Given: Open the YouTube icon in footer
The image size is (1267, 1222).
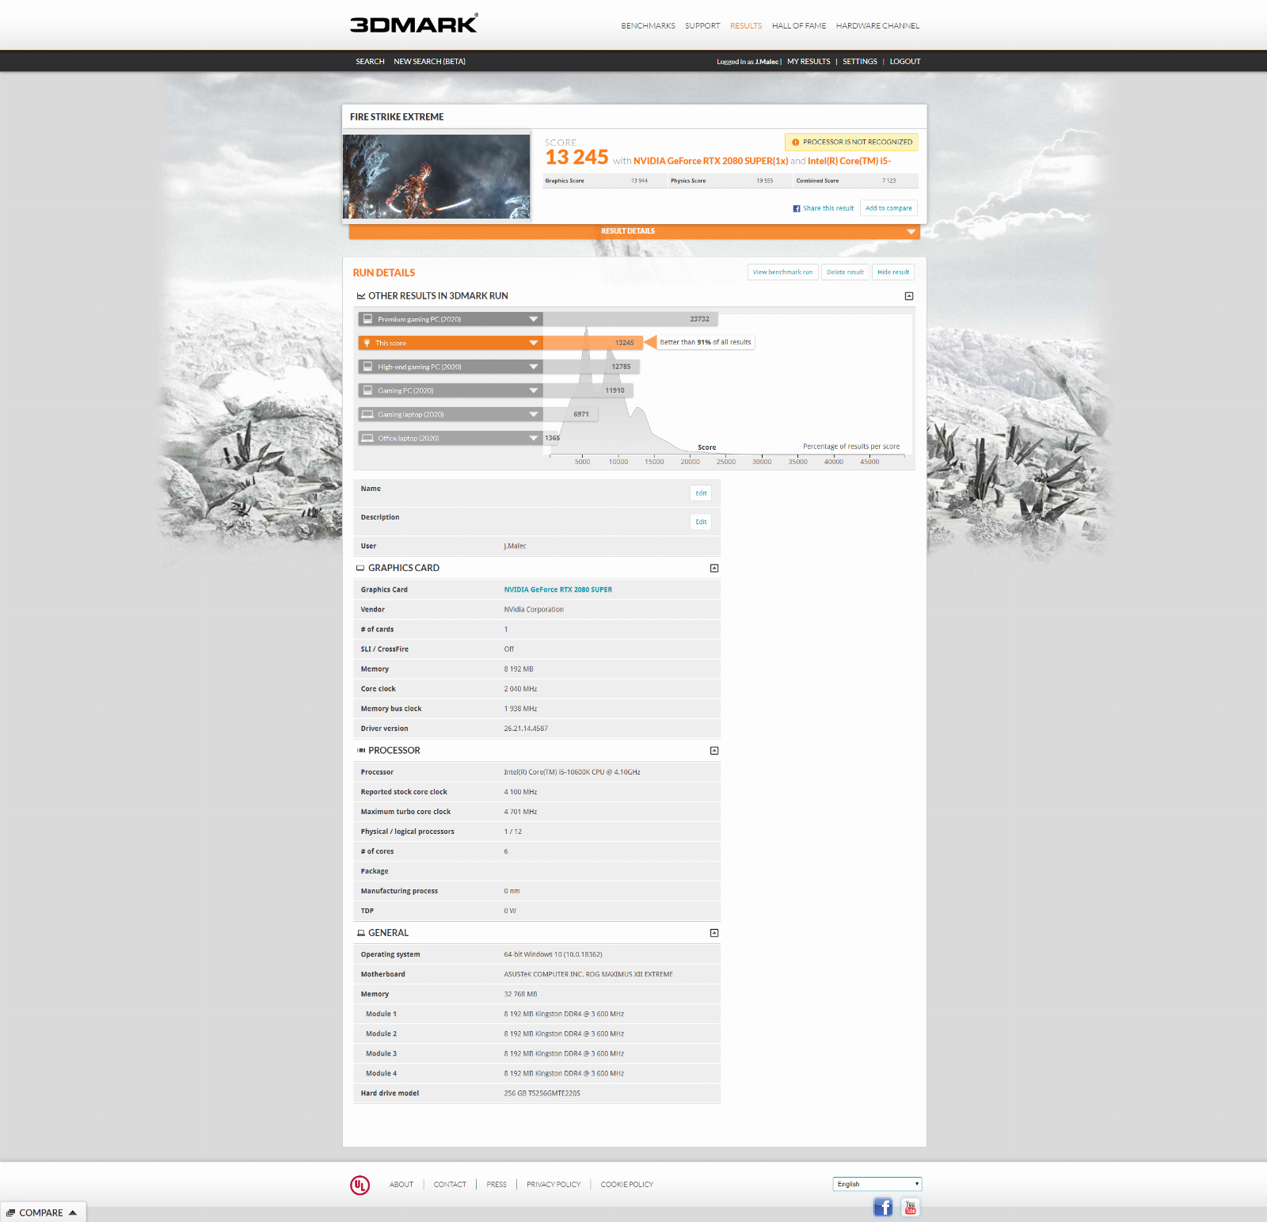Looking at the screenshot, I should pos(911,1207).
